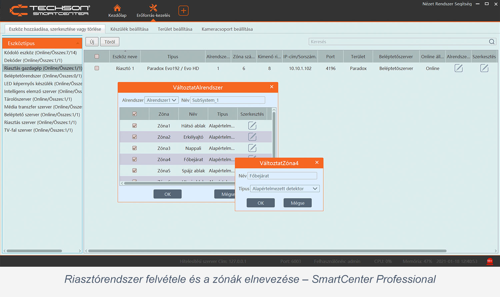Click the red 99+ notification icon

[490, 261]
